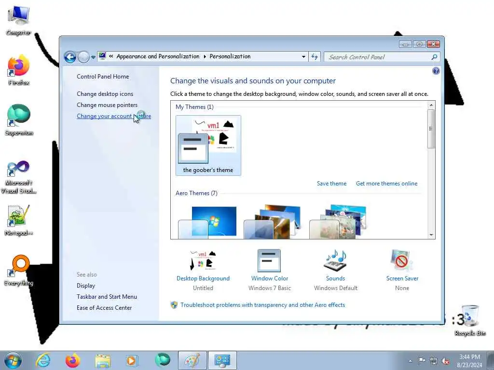Click the network tray icon
494x370 pixels.
[434, 361]
